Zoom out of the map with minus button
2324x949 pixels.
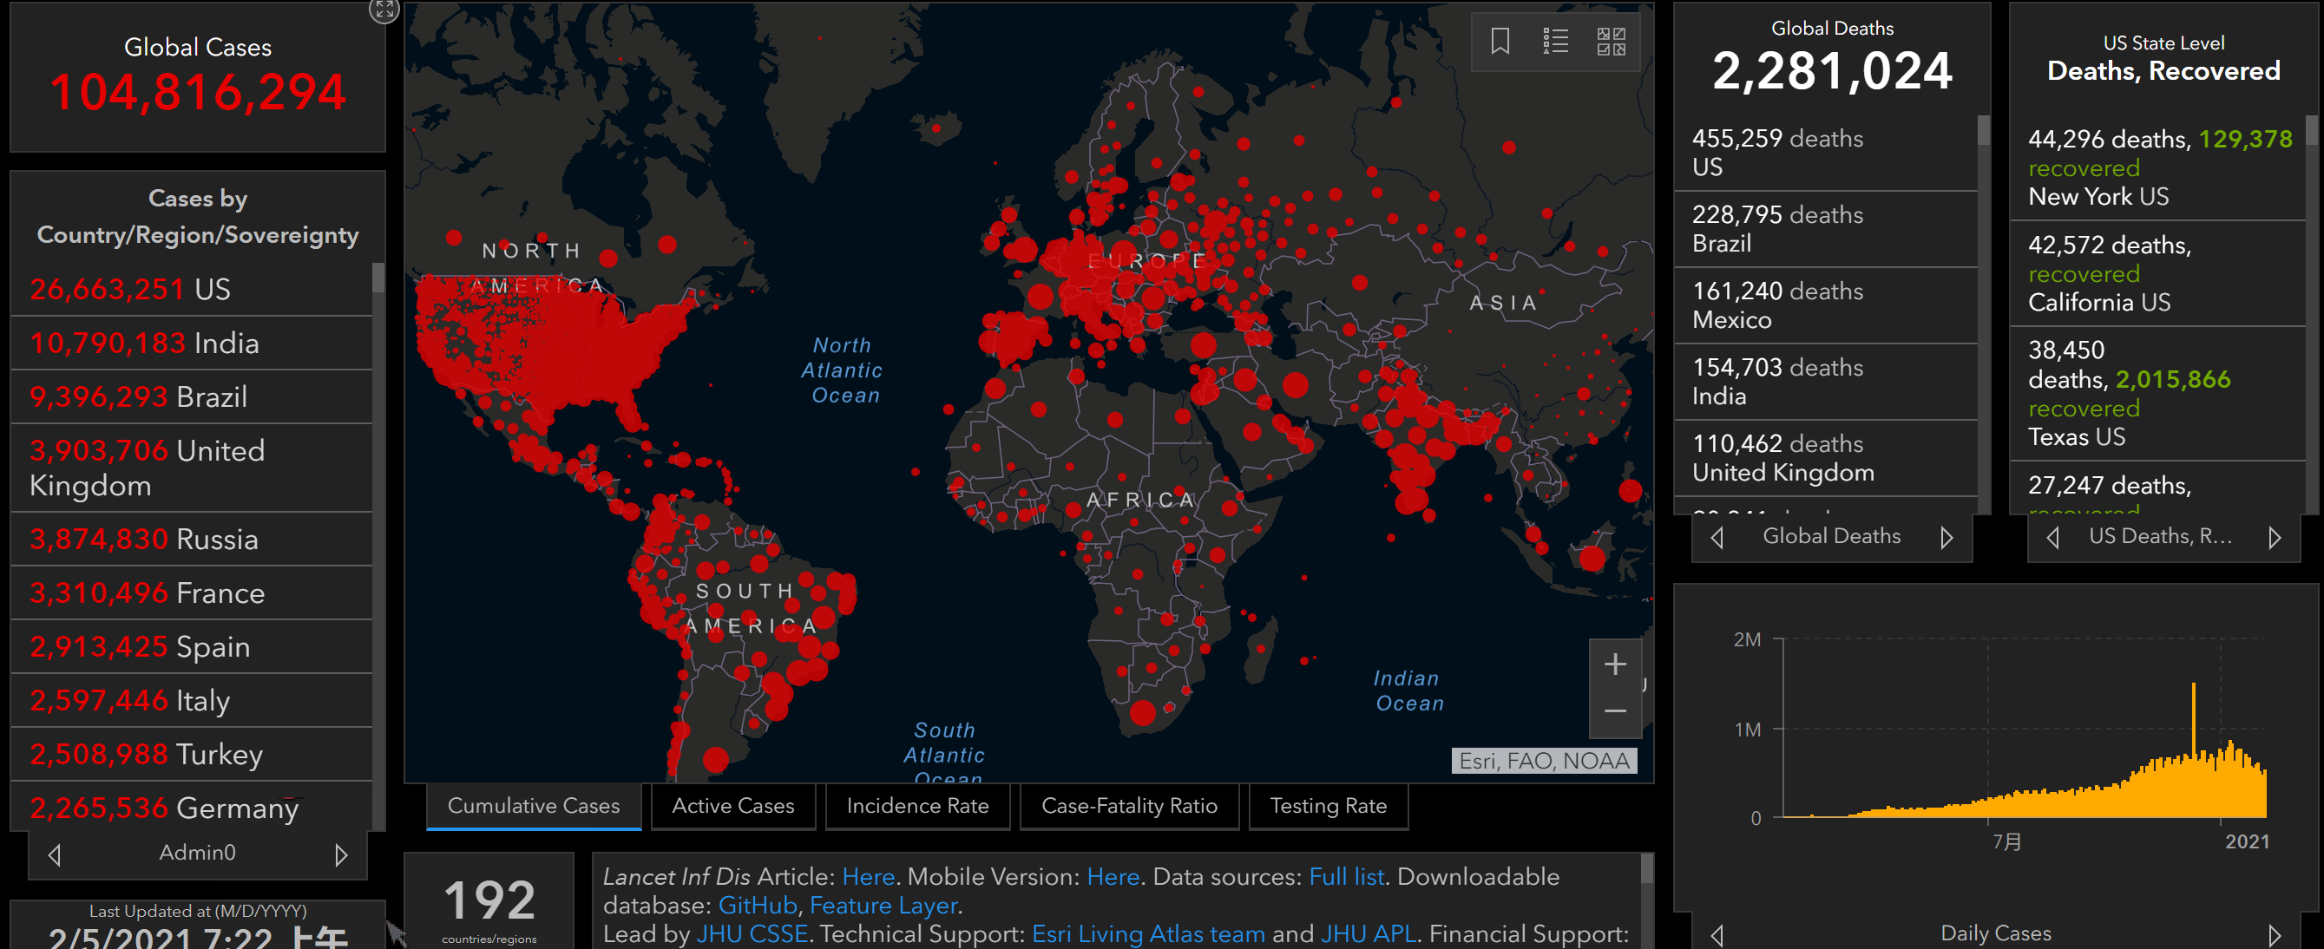pos(1615,710)
